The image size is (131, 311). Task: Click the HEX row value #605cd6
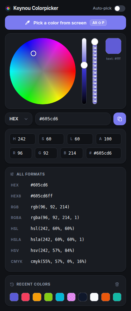pyautogui.click(x=39, y=185)
